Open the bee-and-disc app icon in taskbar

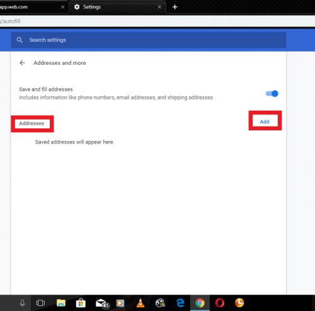click(x=160, y=303)
